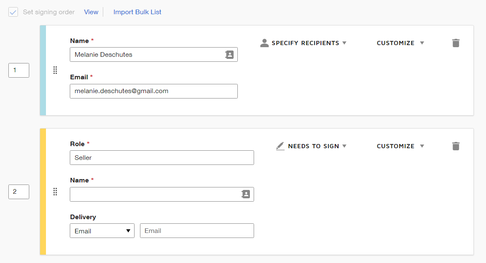Open address book icon in Seller name field
Screen dimensions: 486x263
(246, 194)
